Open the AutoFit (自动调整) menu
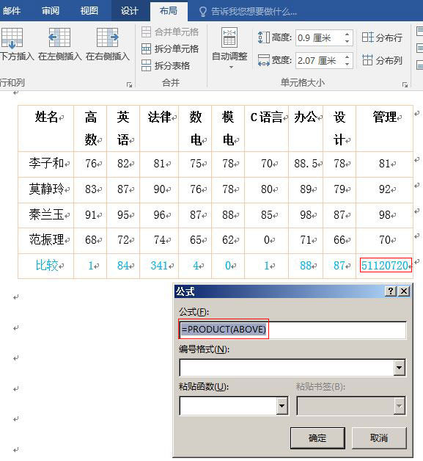This screenshot has width=423, height=461. (229, 48)
